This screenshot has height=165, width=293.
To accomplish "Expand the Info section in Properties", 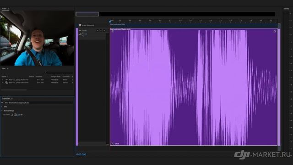I will [2, 107].
